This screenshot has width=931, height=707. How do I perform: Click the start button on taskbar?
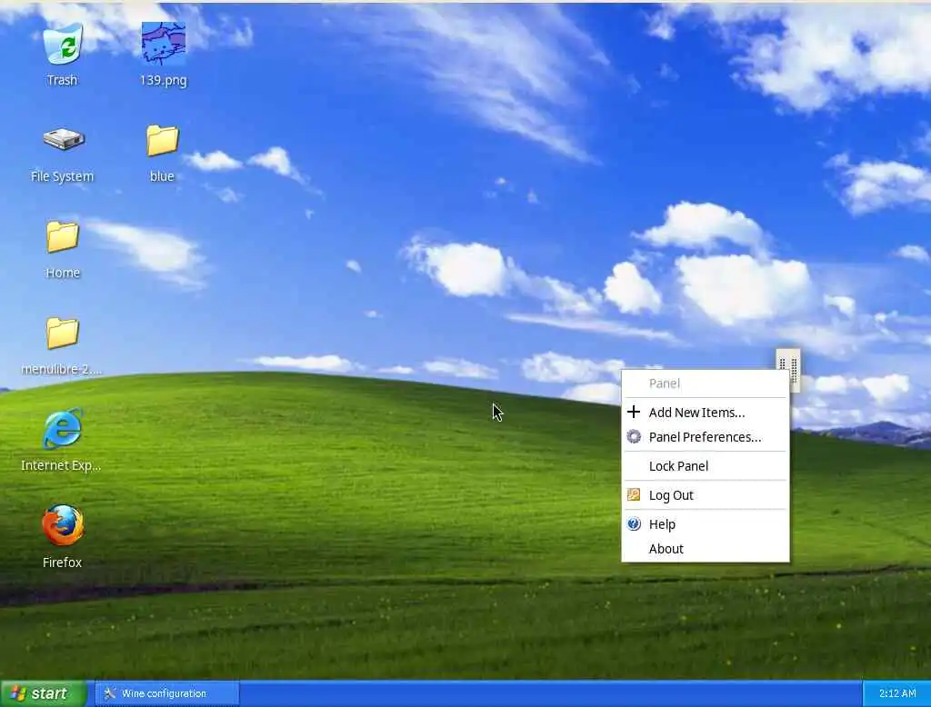point(44,693)
